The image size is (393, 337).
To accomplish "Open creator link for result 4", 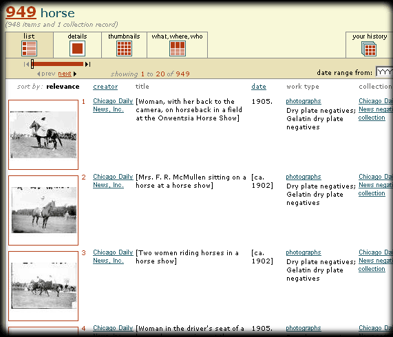I will coord(113,328).
